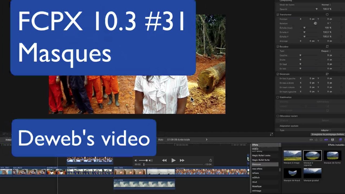Screen dimensions: 345x194
Task: Toggle the Transformer checkbox
Action: point(278,15)
